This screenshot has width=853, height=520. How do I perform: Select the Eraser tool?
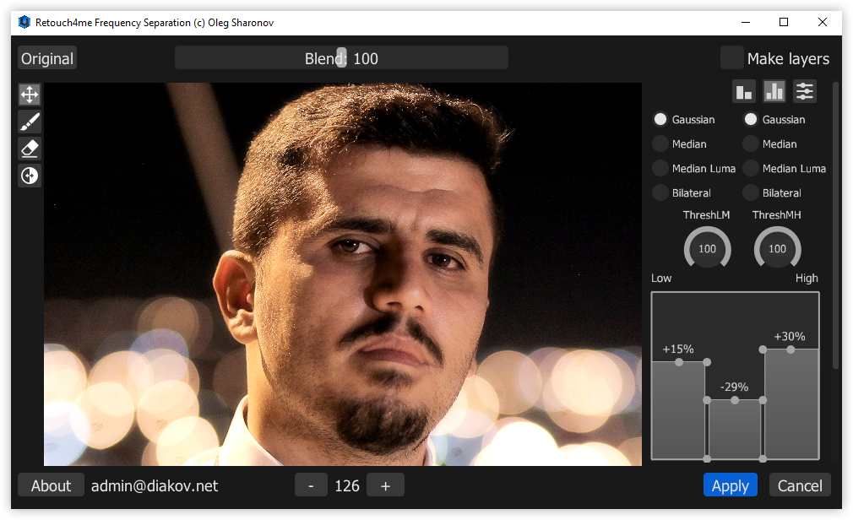click(x=30, y=149)
